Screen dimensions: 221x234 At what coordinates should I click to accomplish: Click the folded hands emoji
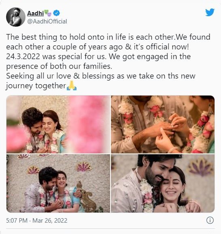click(72, 86)
